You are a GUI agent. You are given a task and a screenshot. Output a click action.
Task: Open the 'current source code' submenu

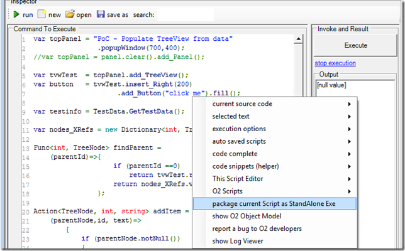point(275,104)
